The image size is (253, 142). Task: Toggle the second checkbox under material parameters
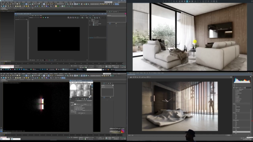pos(74,108)
